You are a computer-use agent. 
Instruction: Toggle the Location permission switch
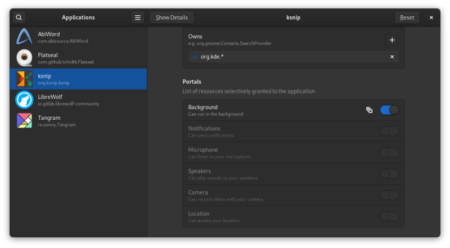click(x=389, y=217)
